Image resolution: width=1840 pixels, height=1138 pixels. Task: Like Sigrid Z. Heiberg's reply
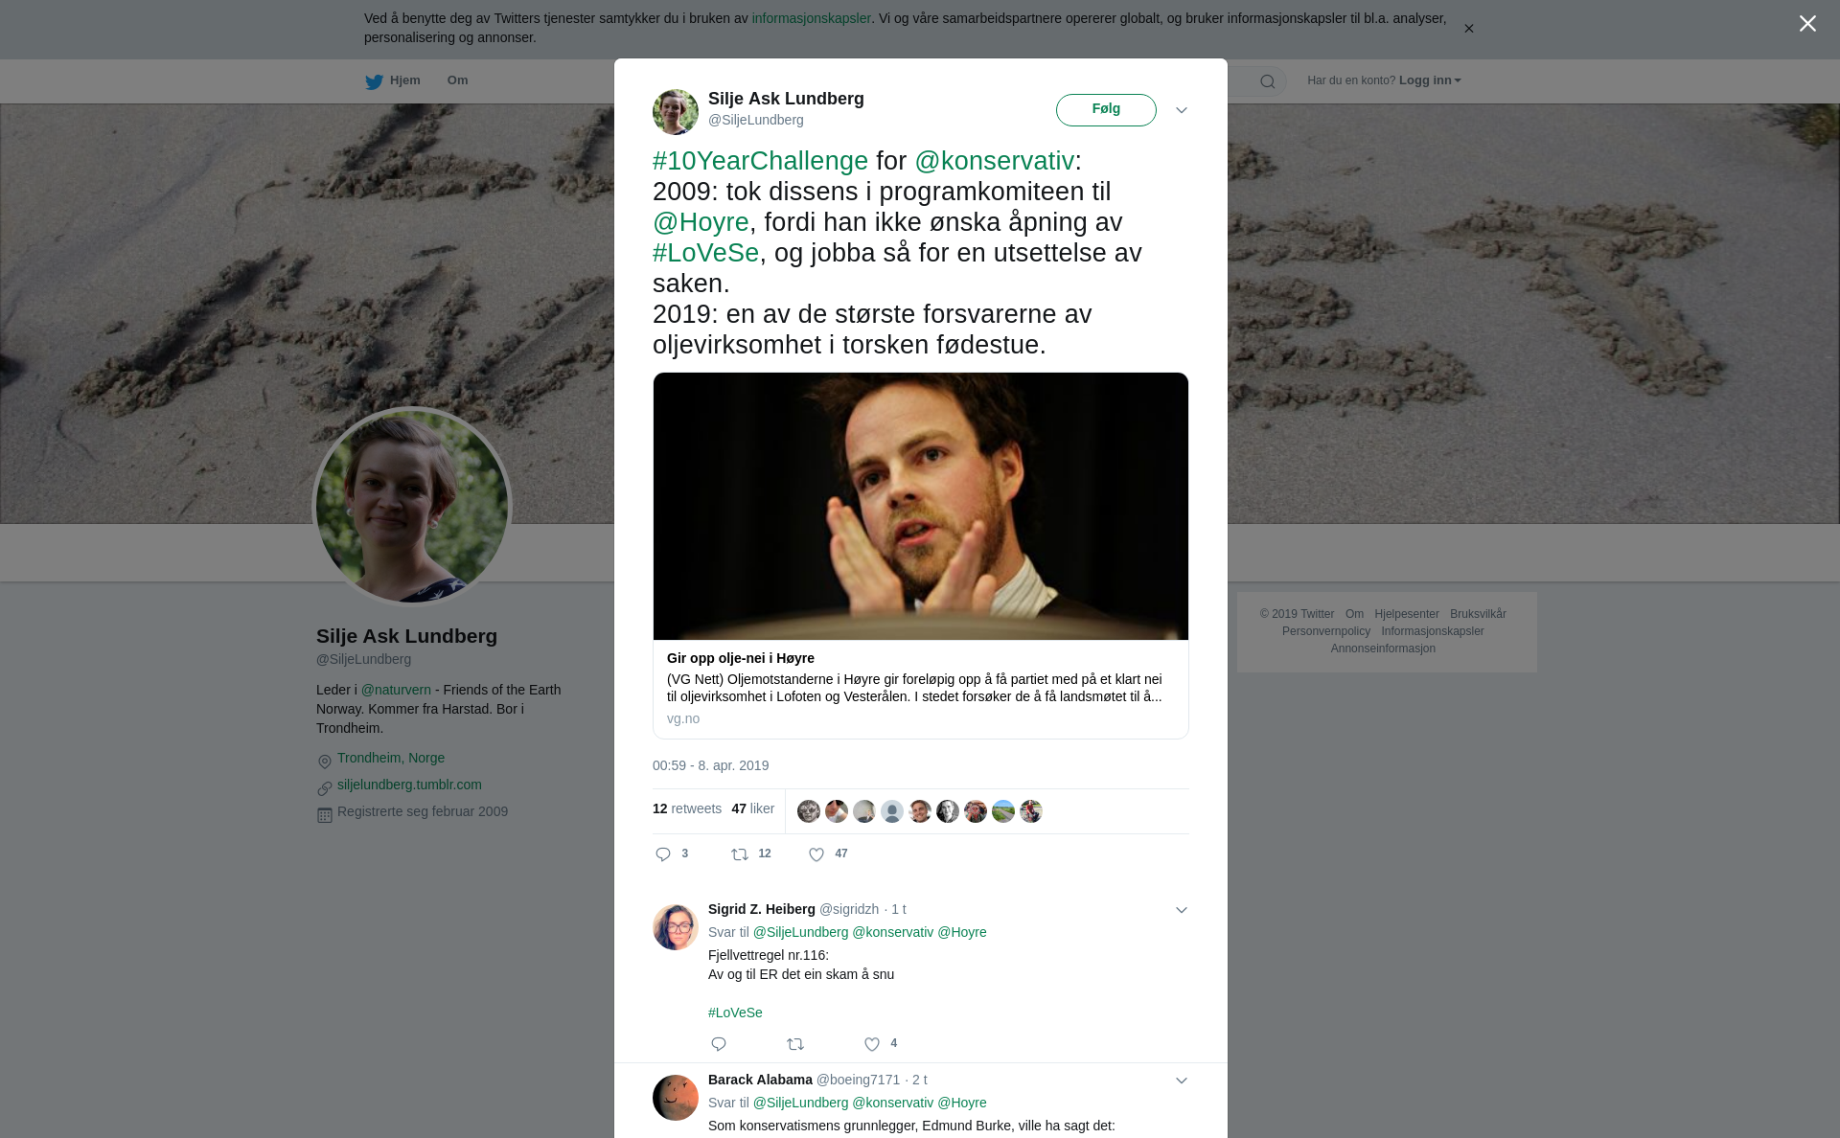872,1044
